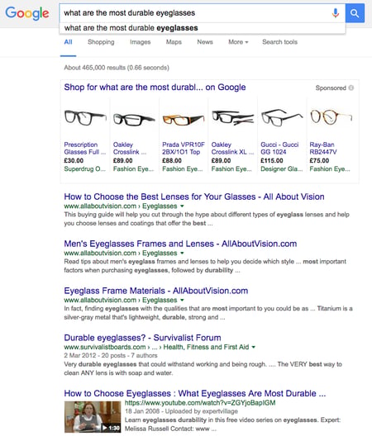Switch to the Maps tab
372x441 pixels.
click(174, 42)
